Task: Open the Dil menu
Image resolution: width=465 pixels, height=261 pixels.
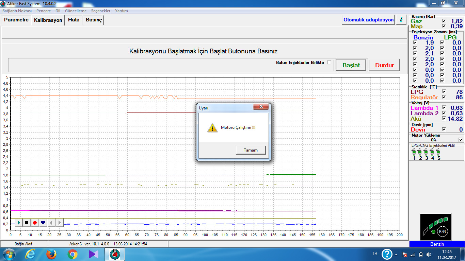Action: coord(58,11)
